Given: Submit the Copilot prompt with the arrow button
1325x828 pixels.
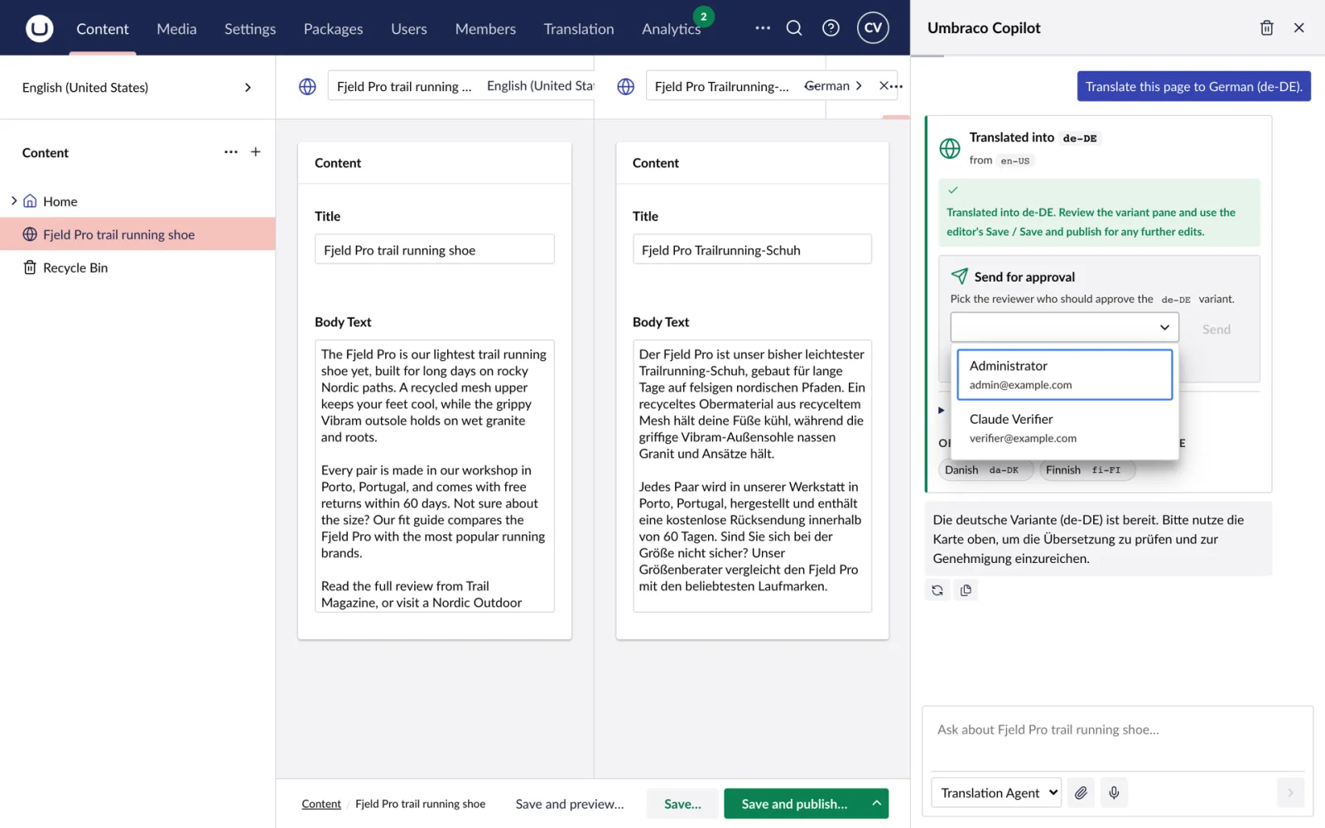Looking at the screenshot, I should point(1290,792).
